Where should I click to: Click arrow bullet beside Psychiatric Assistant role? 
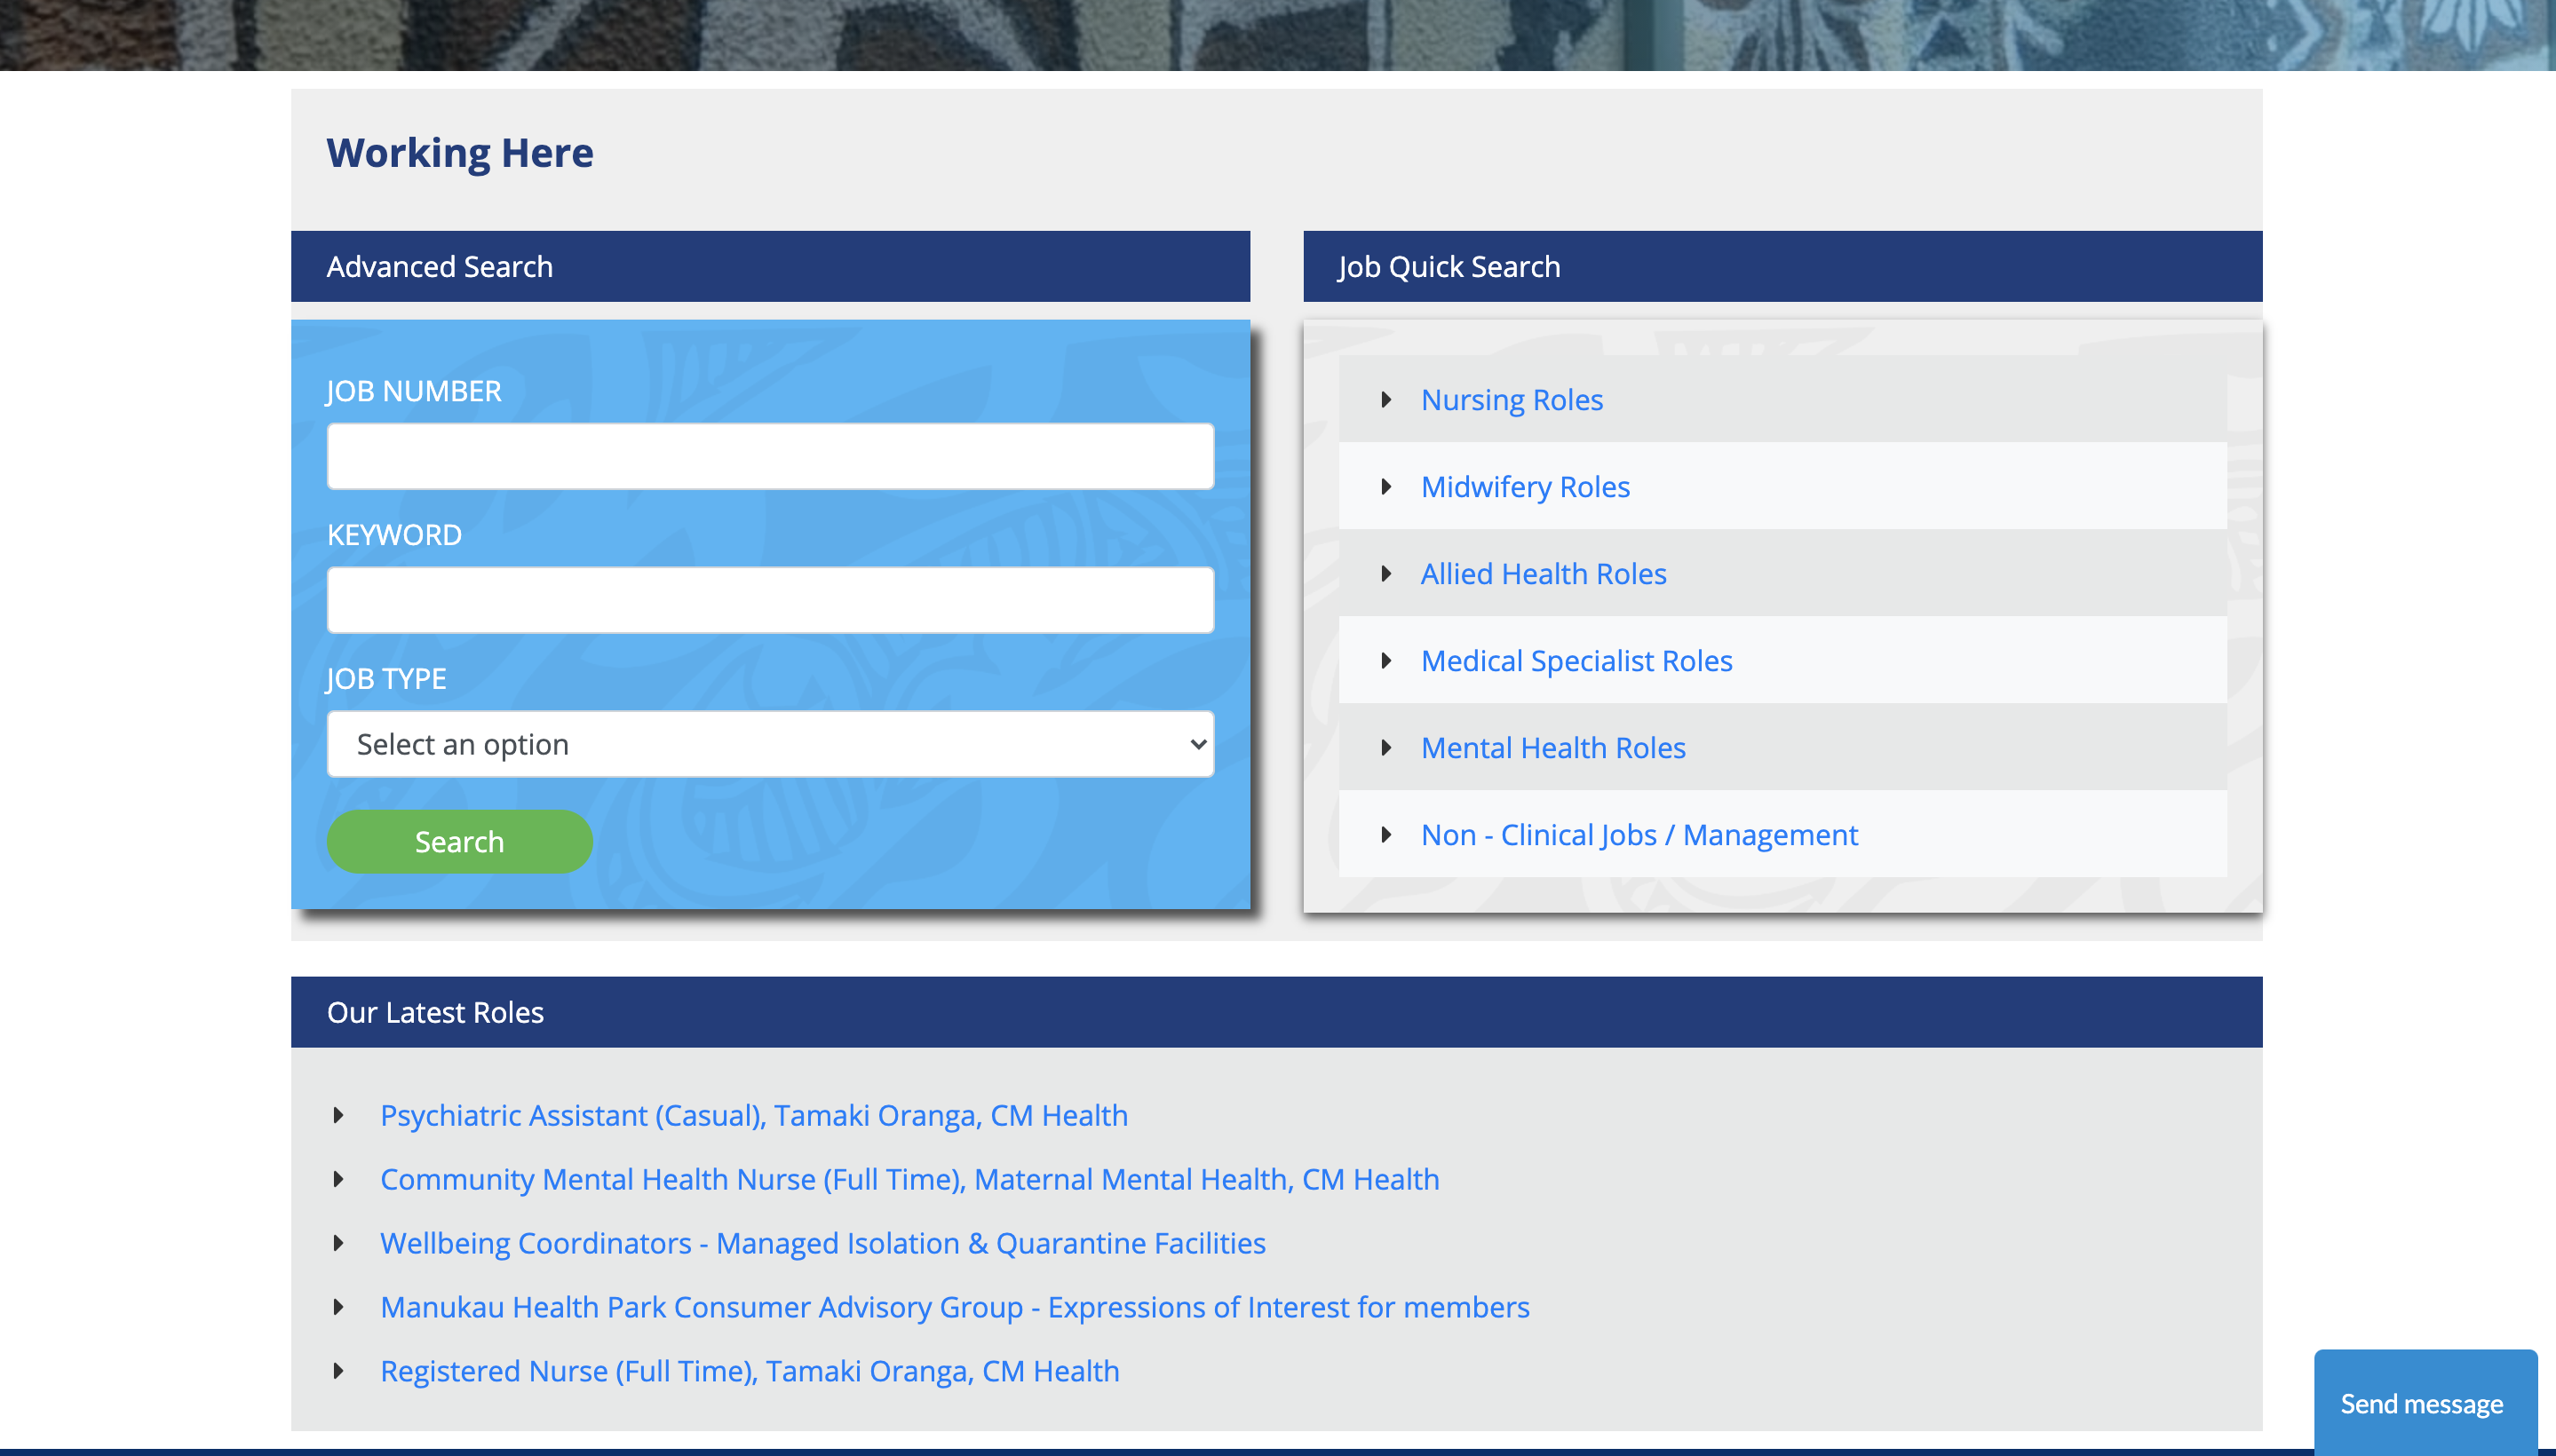[x=338, y=1115]
